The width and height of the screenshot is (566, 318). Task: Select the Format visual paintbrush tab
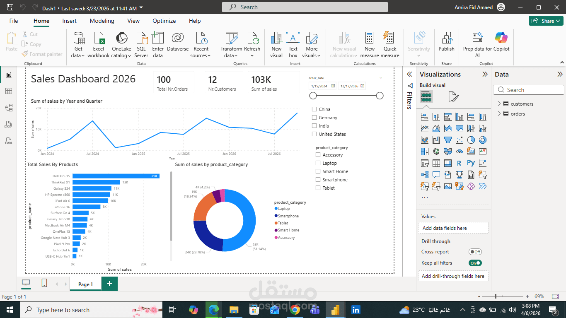click(453, 97)
